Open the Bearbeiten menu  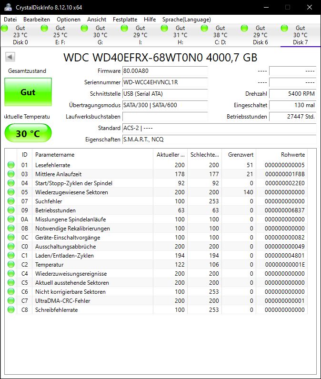click(x=37, y=20)
